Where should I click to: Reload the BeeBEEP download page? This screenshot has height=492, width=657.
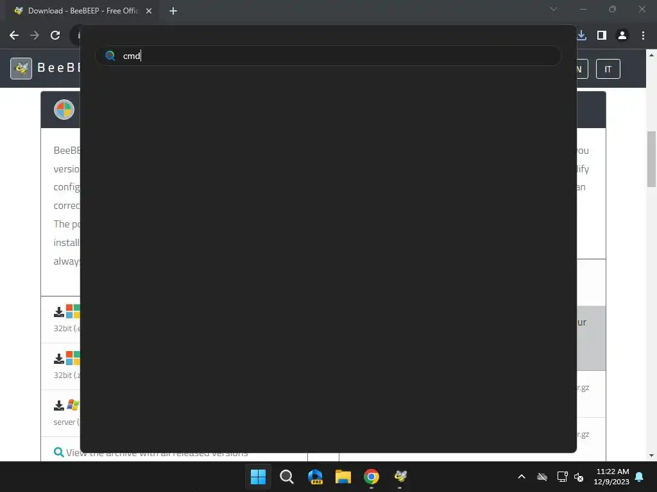(x=55, y=36)
